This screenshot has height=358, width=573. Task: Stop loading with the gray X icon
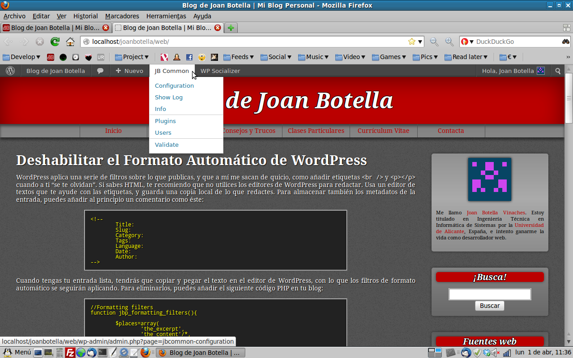click(40, 42)
